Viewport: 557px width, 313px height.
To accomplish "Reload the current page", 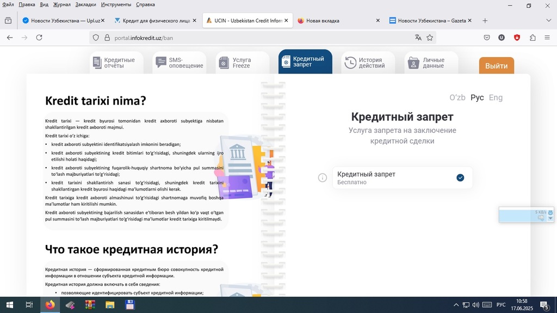I will click(x=39, y=38).
